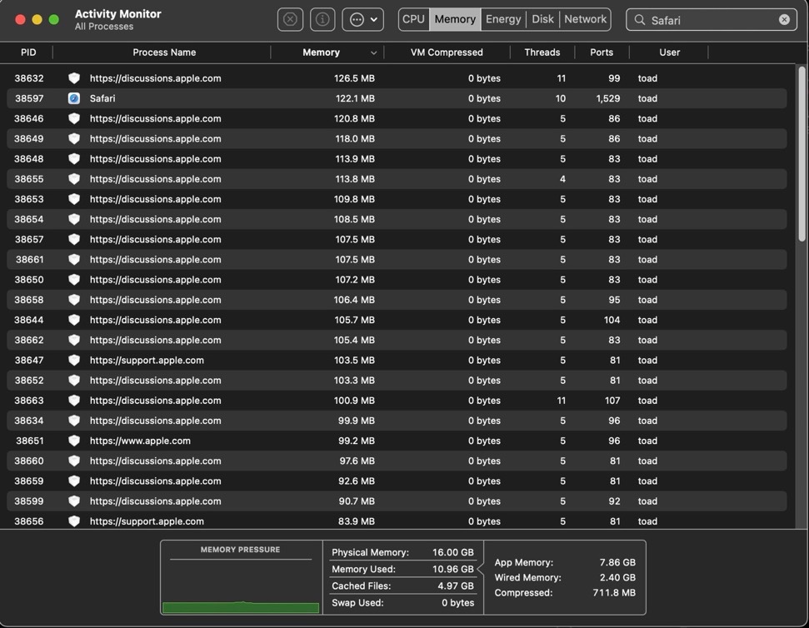Click shield icon for PID 38646
This screenshot has width=809, height=628.
coord(74,118)
